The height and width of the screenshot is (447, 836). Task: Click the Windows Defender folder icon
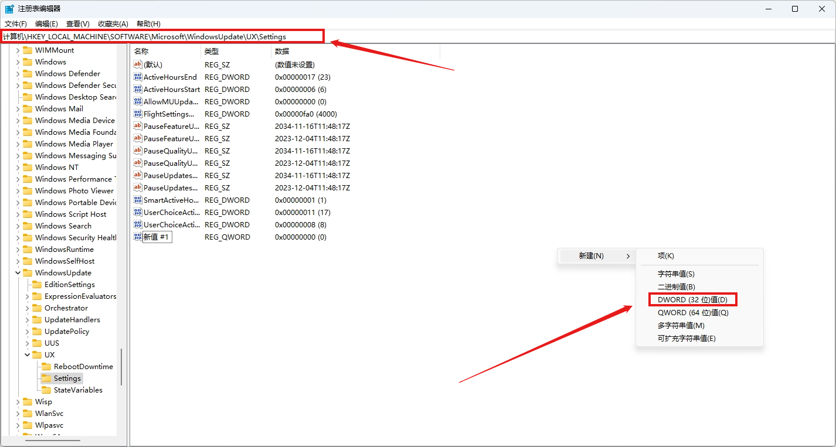[x=28, y=74]
